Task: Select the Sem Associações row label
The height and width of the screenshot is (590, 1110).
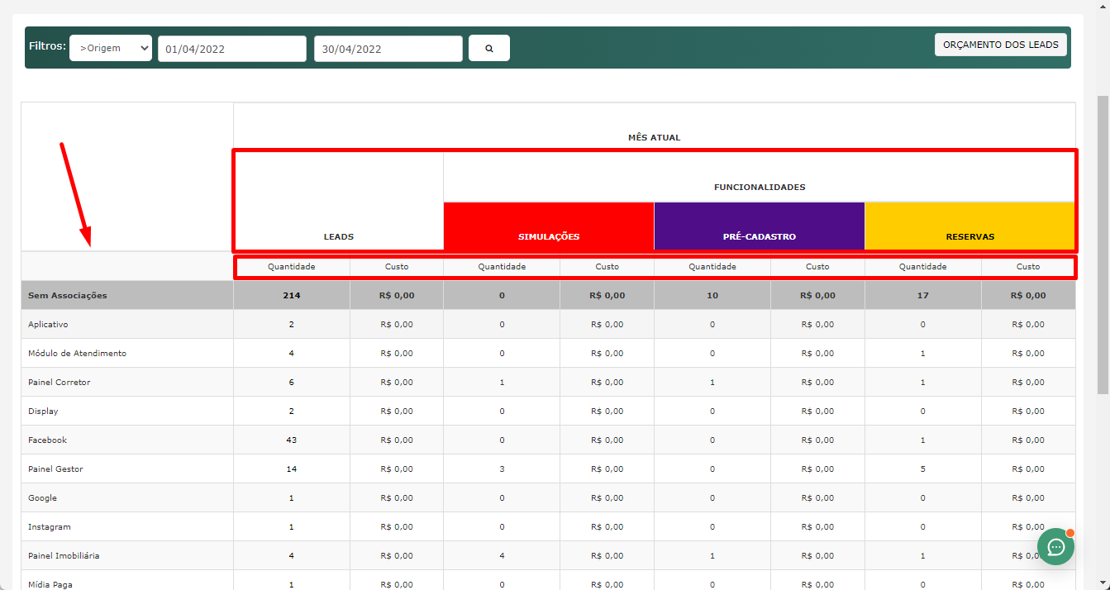Action: coord(68,295)
